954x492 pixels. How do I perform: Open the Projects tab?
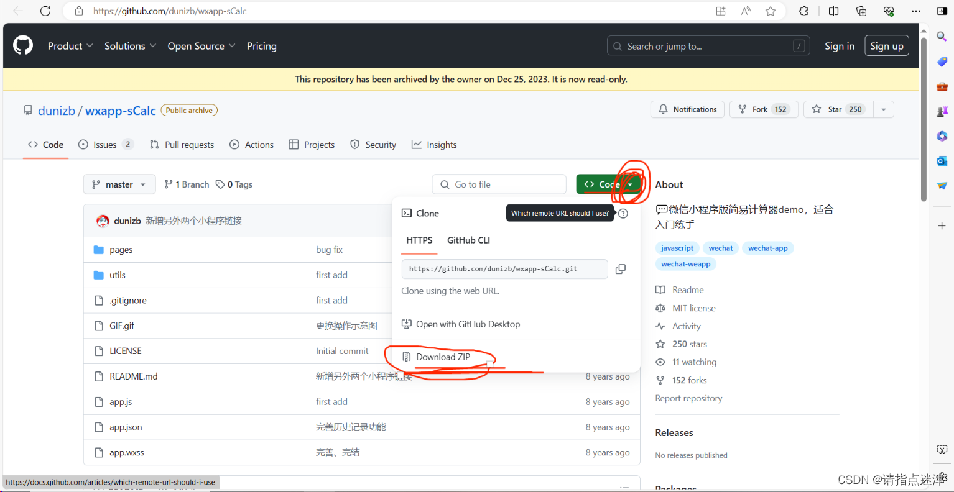[x=312, y=145]
